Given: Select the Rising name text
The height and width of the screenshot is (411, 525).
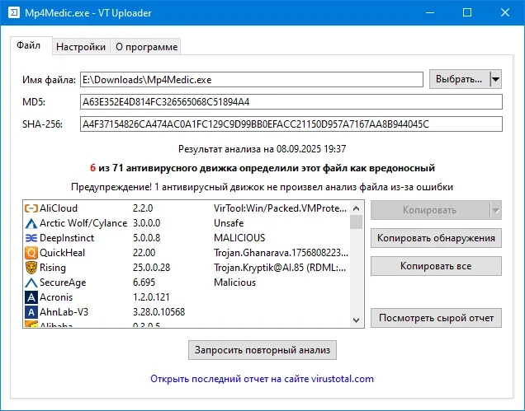Looking at the screenshot, I should (53, 268).
